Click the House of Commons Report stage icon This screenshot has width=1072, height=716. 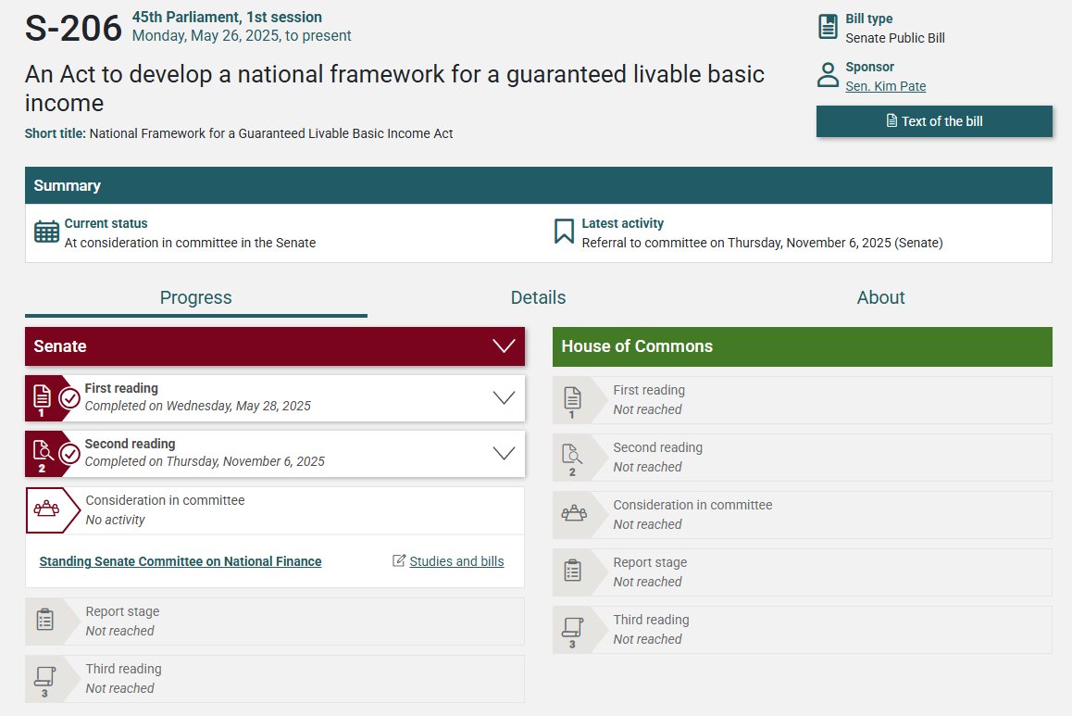point(573,571)
